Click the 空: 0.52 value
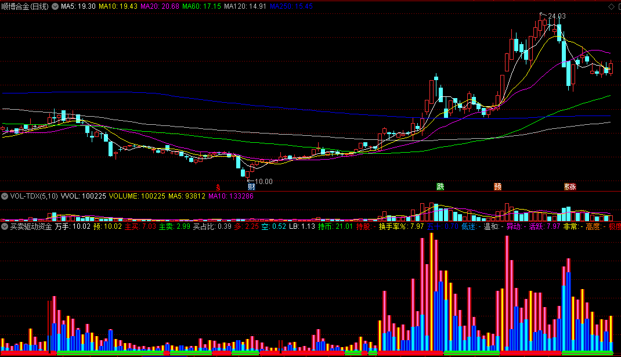621x357 pixels. 274,226
